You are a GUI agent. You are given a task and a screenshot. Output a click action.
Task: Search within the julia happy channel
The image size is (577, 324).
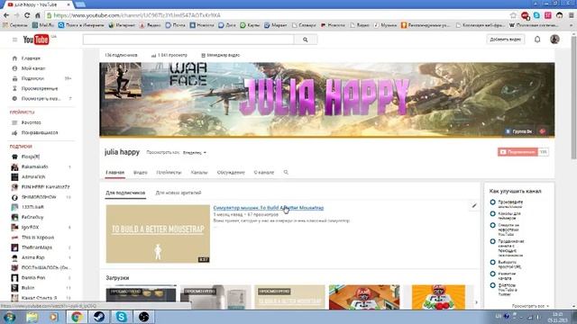pyautogui.click(x=286, y=172)
